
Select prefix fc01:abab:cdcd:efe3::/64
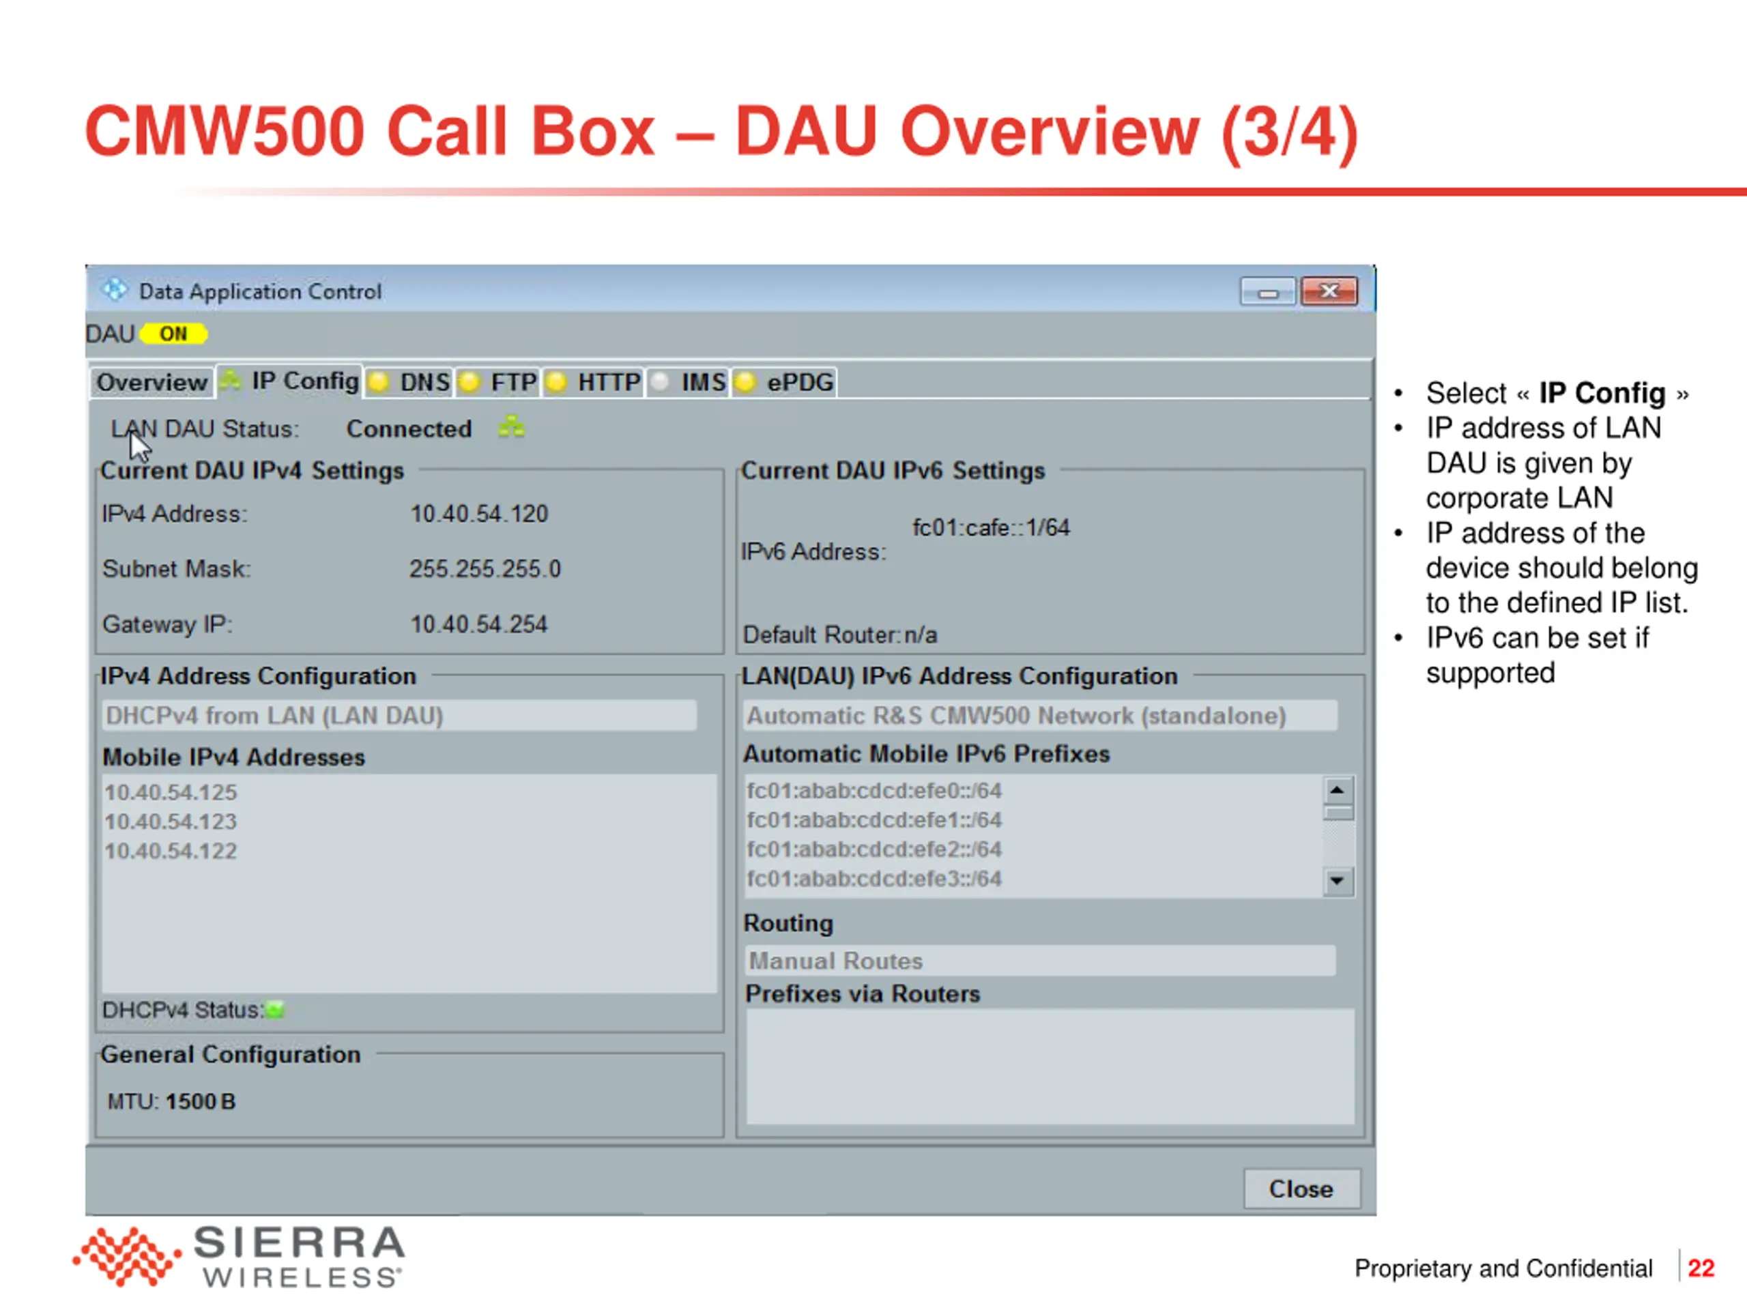click(874, 879)
